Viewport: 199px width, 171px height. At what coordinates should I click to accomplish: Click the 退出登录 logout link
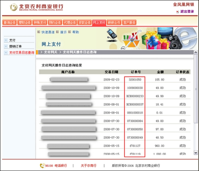pos(187,11)
